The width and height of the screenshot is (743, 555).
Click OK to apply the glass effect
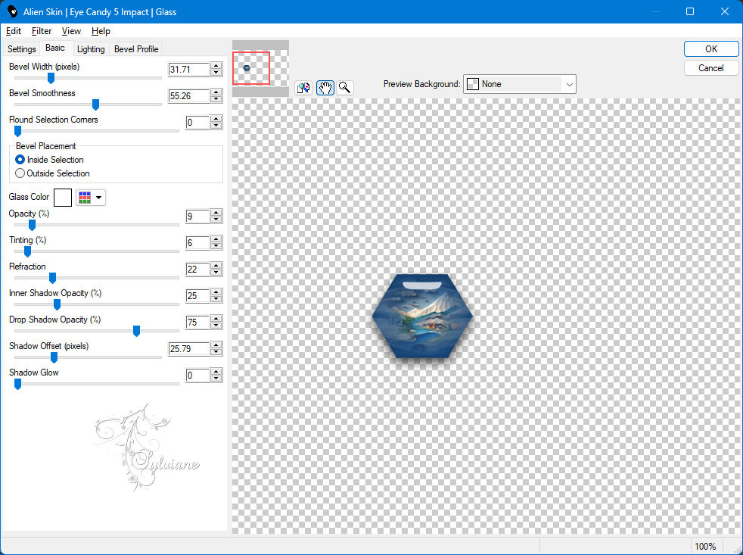710,49
